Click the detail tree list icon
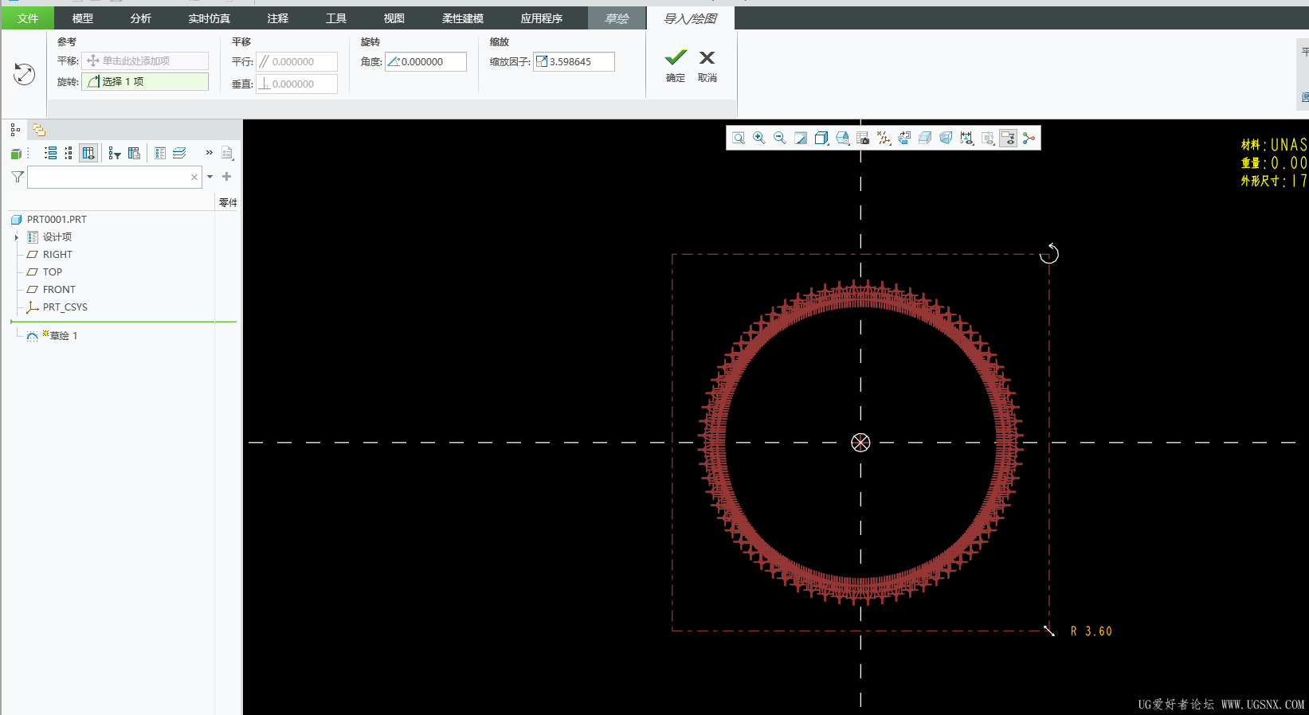Screen dimensions: 1309x715 click(160, 153)
